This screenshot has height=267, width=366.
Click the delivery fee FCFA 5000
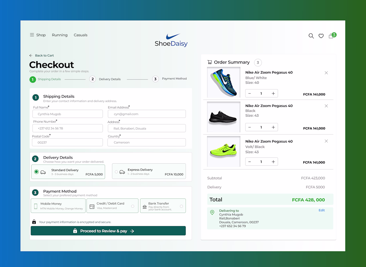(x=315, y=187)
